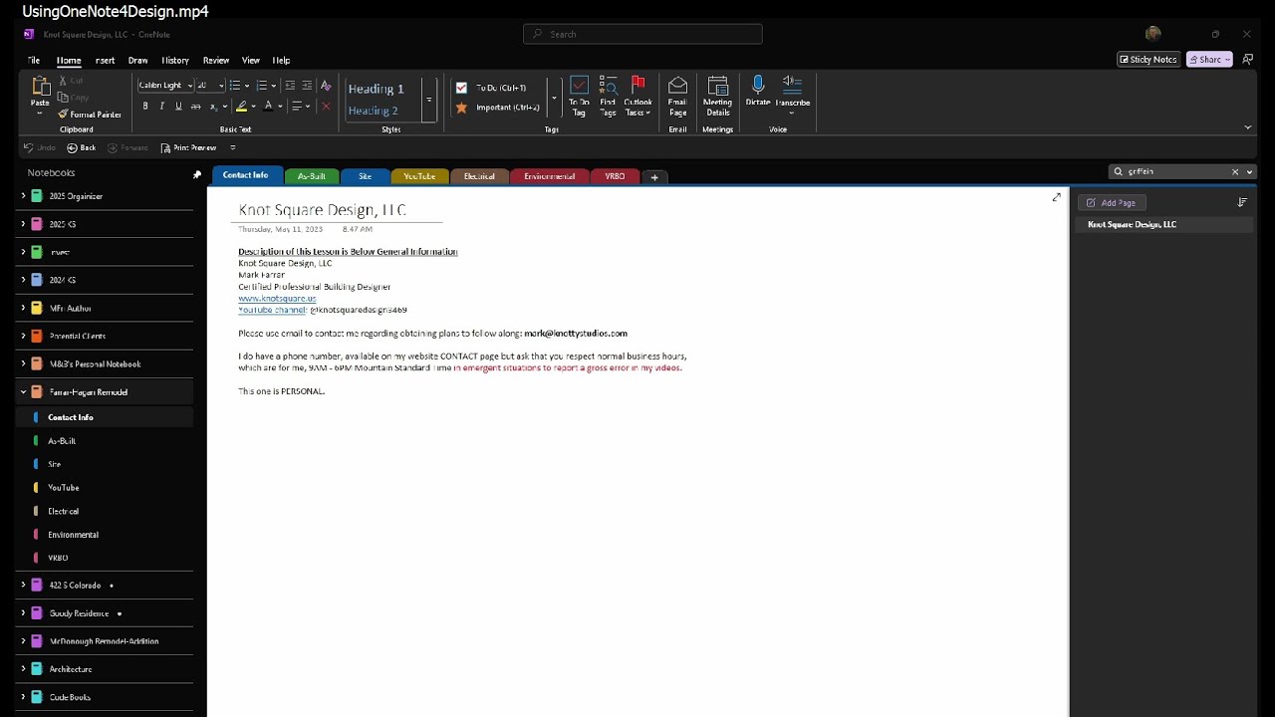Select the Environmental section tab

coord(549,176)
